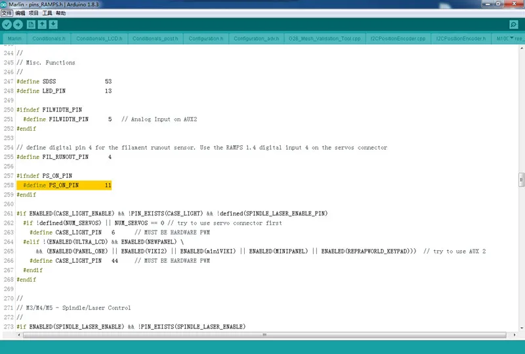Click the '#endif' on line 259

pos(26,195)
